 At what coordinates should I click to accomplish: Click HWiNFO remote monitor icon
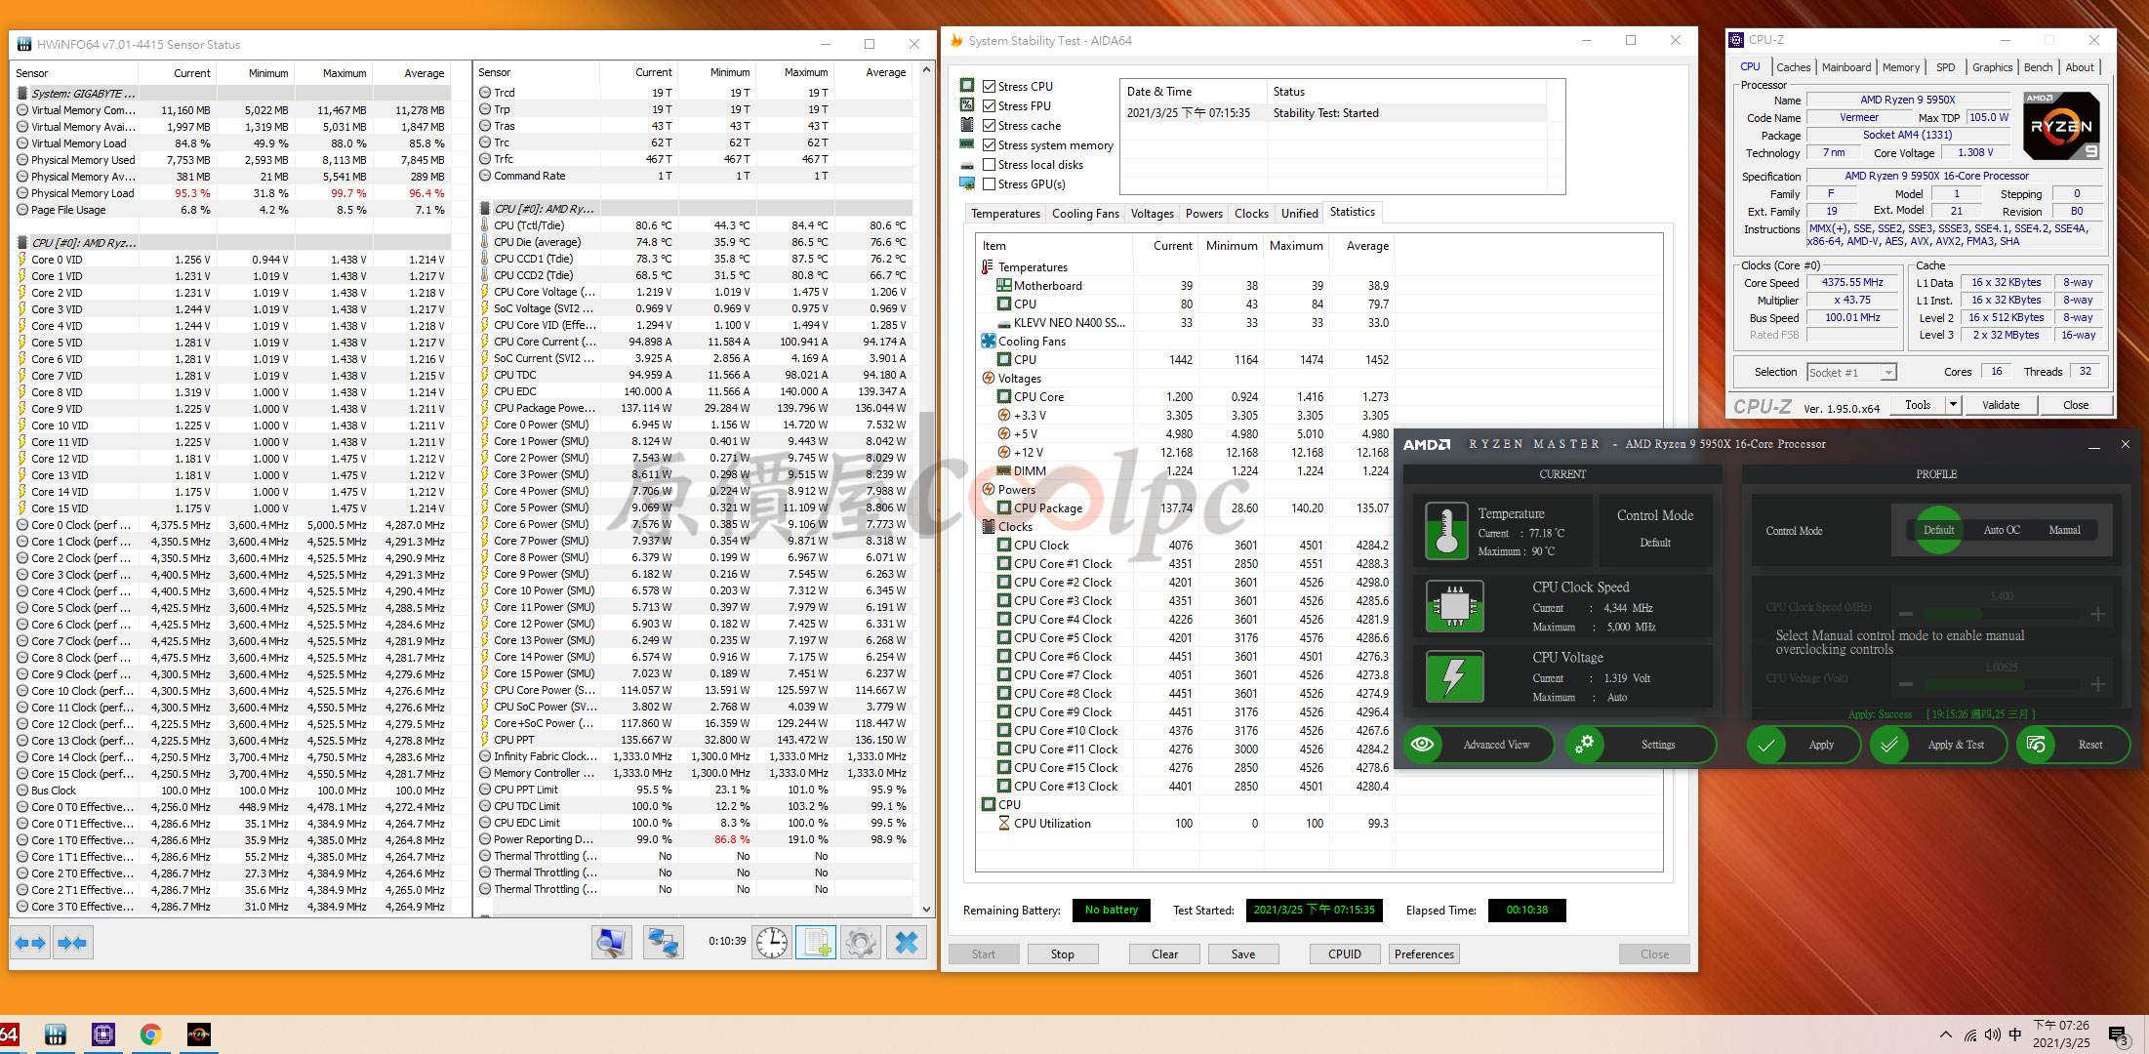point(611,943)
